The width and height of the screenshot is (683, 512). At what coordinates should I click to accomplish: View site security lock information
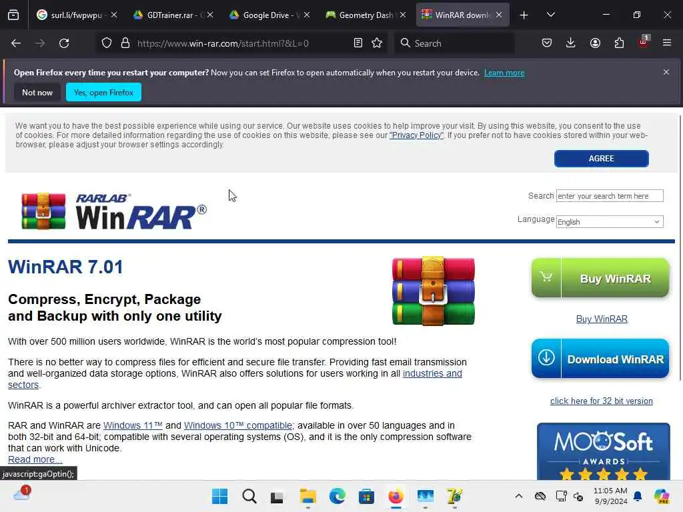pyautogui.click(x=125, y=43)
